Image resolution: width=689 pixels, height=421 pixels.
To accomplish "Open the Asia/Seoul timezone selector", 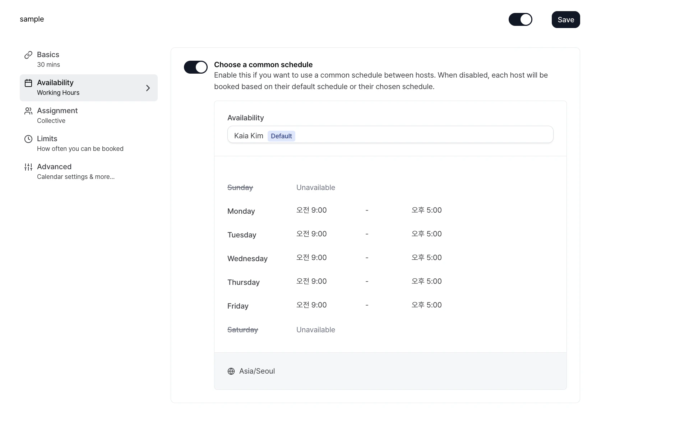I will 257,371.
